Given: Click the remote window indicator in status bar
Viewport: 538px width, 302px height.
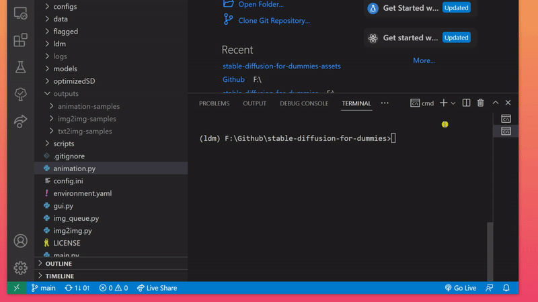Looking at the screenshot, I should (x=16, y=288).
